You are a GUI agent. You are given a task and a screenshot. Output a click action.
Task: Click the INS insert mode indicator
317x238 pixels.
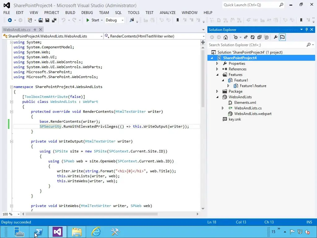point(309,222)
